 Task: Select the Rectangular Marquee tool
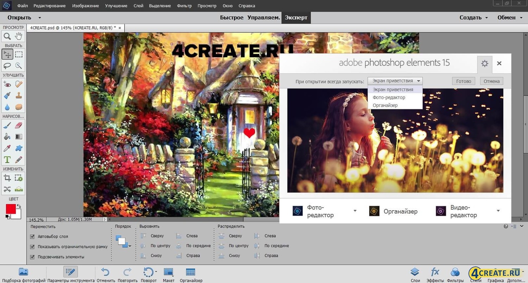point(19,54)
